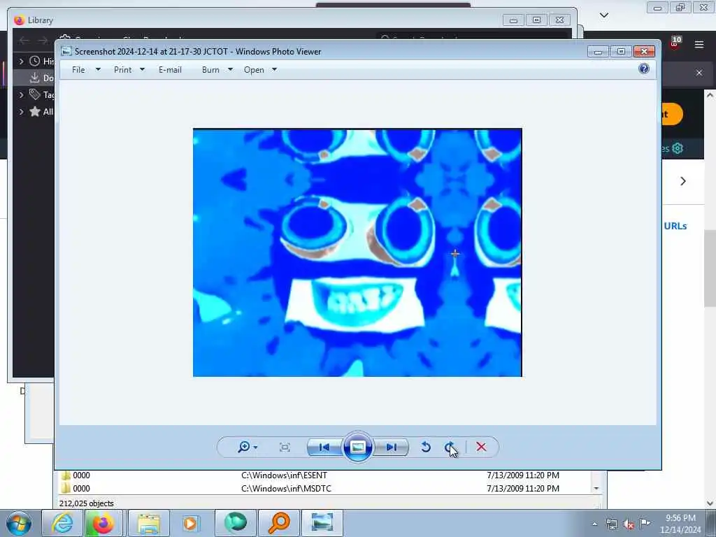Click the Firefox page scroll-down arrow

click(x=710, y=503)
